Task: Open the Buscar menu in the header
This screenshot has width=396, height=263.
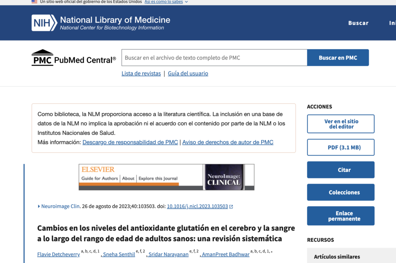Action: pos(358,23)
